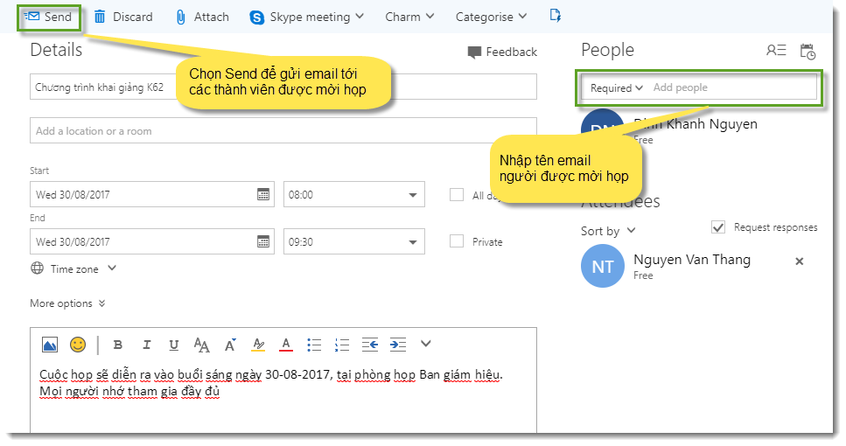Open the Required attendee type dropdown
The width and height of the screenshot is (846, 446).
617,88
